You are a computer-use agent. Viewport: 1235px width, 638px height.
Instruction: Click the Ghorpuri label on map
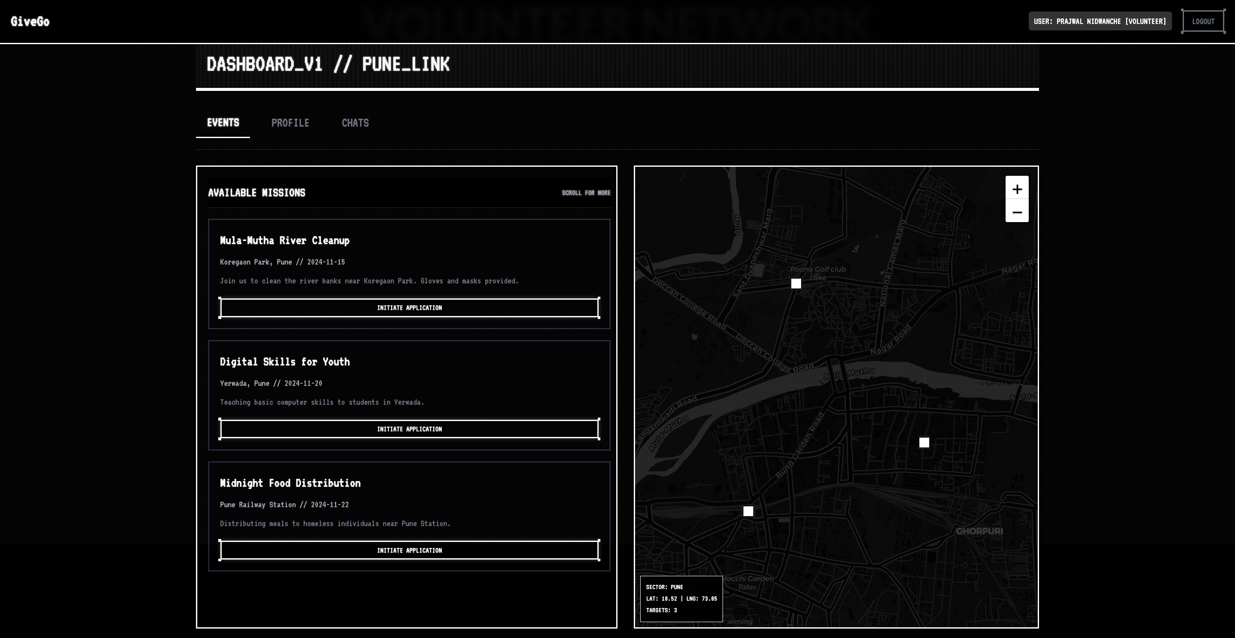pyautogui.click(x=979, y=531)
